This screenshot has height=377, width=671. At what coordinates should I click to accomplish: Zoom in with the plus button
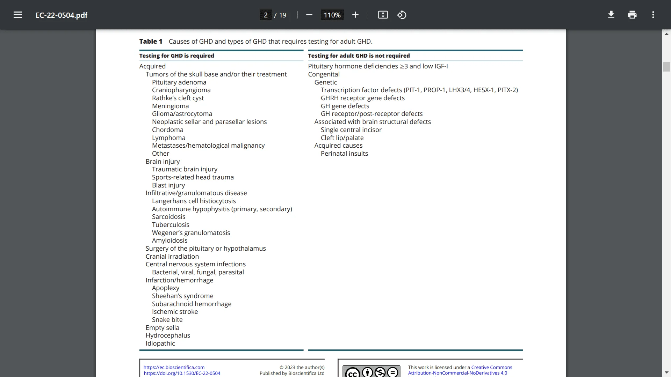pos(355,15)
